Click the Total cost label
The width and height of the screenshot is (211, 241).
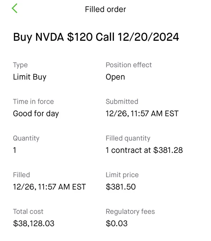pyautogui.click(x=28, y=212)
